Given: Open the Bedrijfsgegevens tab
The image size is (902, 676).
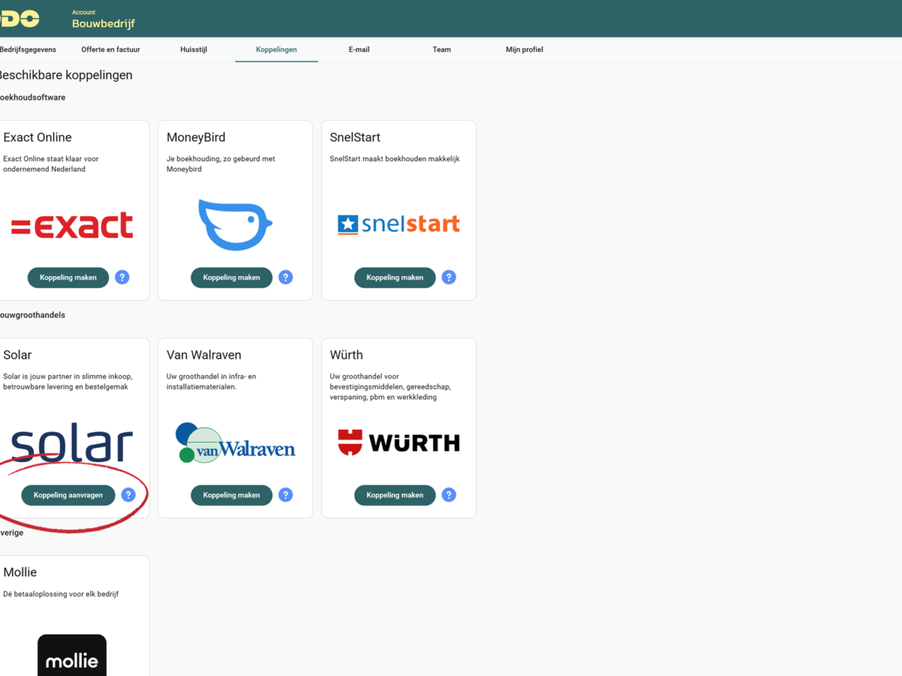Looking at the screenshot, I should [x=28, y=50].
